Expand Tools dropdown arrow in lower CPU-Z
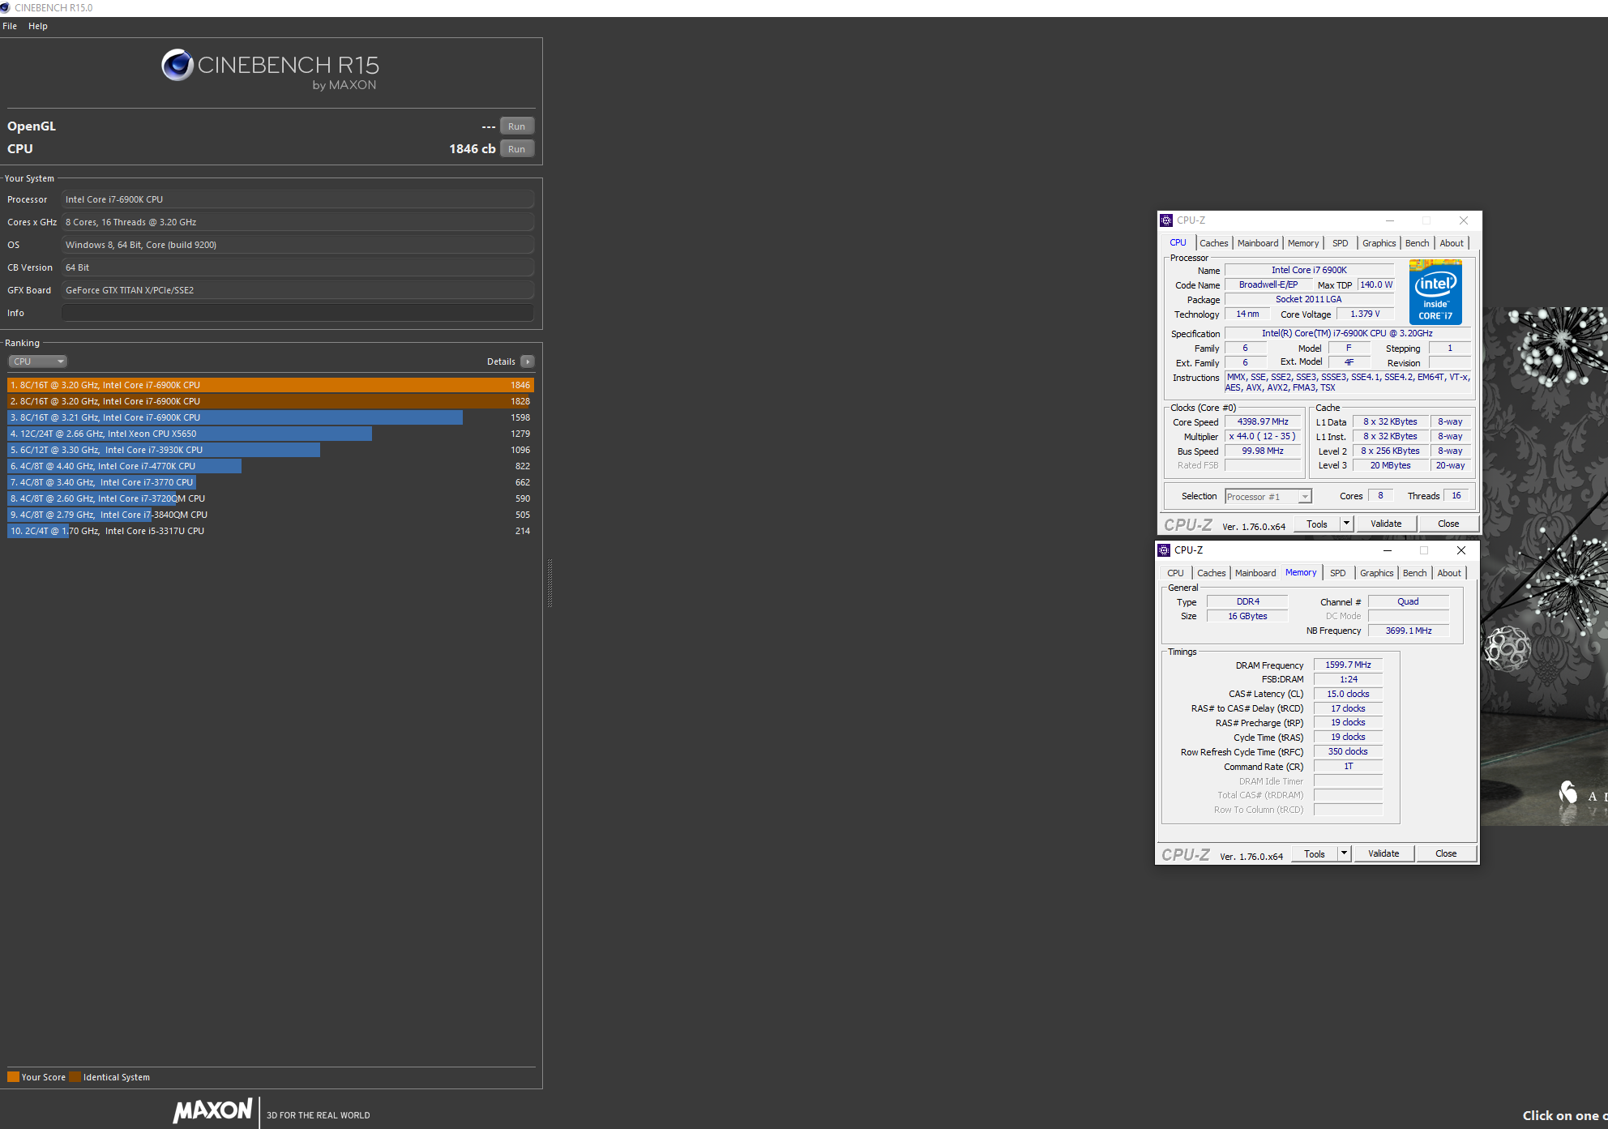 coord(1345,854)
